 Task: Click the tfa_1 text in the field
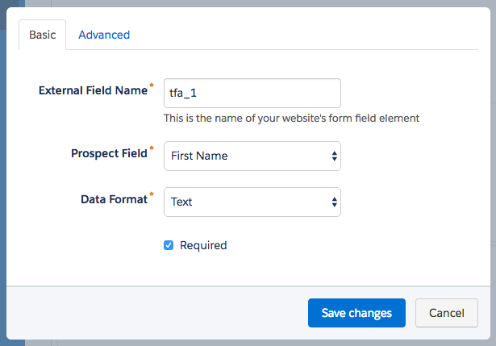(x=185, y=94)
